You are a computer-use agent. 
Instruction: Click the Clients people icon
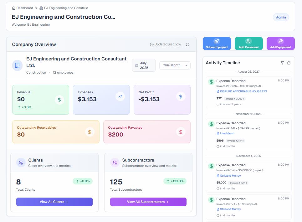point(21,163)
